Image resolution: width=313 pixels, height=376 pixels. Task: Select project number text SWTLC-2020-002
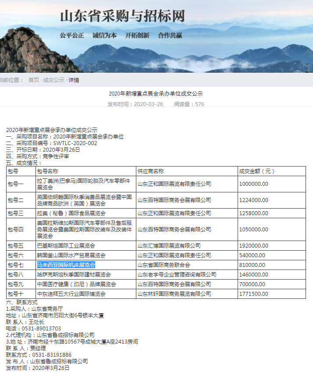[75, 143]
